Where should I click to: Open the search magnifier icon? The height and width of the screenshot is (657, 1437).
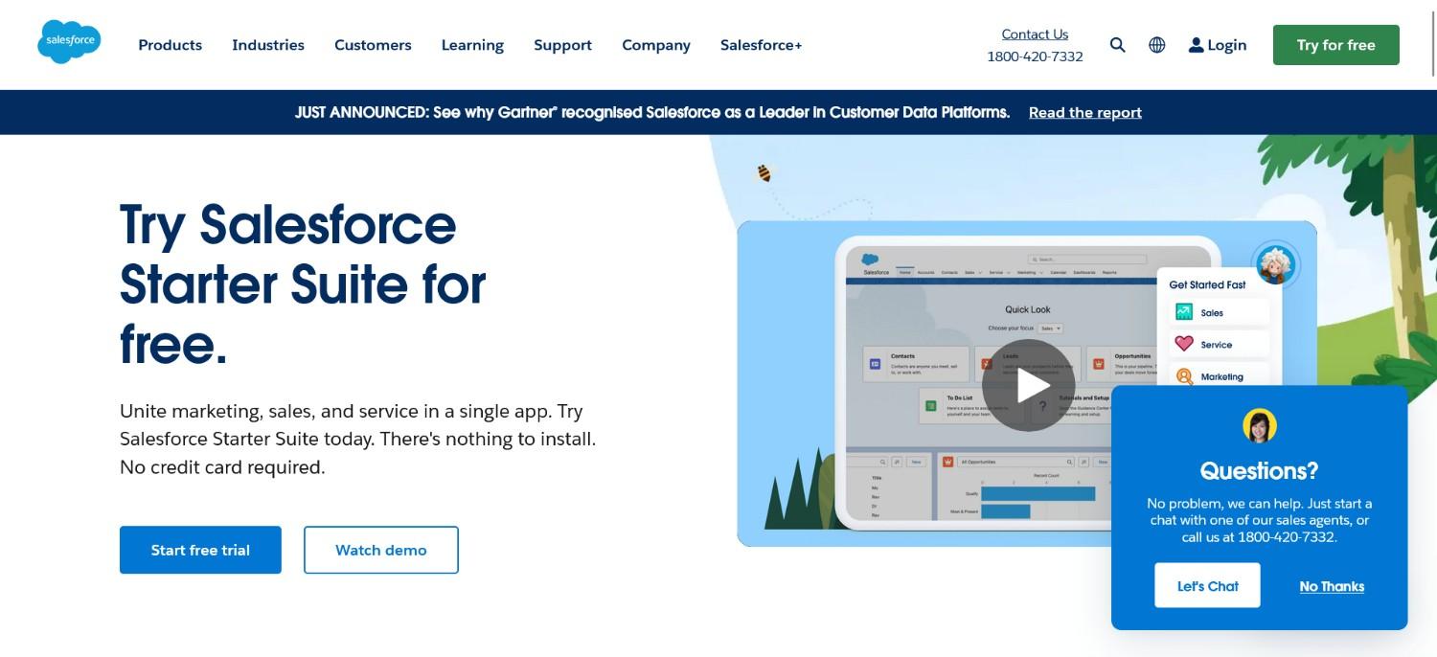tap(1117, 45)
